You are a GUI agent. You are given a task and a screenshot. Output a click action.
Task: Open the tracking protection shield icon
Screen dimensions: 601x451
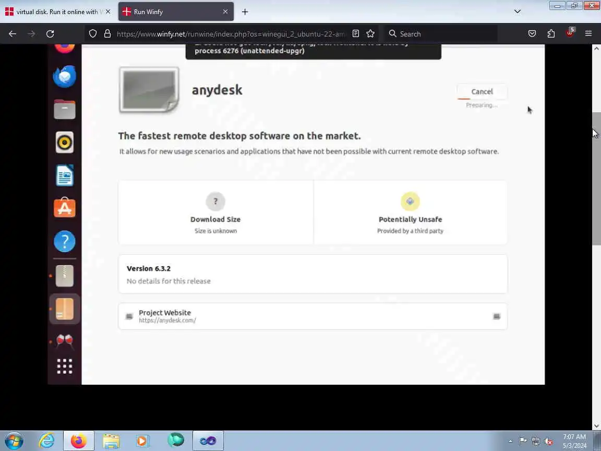click(x=93, y=34)
